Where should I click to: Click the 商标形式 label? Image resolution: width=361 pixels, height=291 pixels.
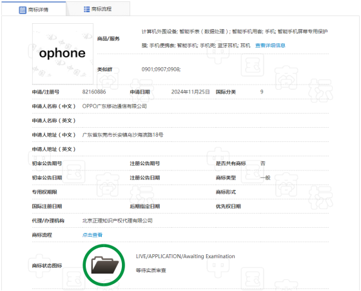[x=226, y=192]
